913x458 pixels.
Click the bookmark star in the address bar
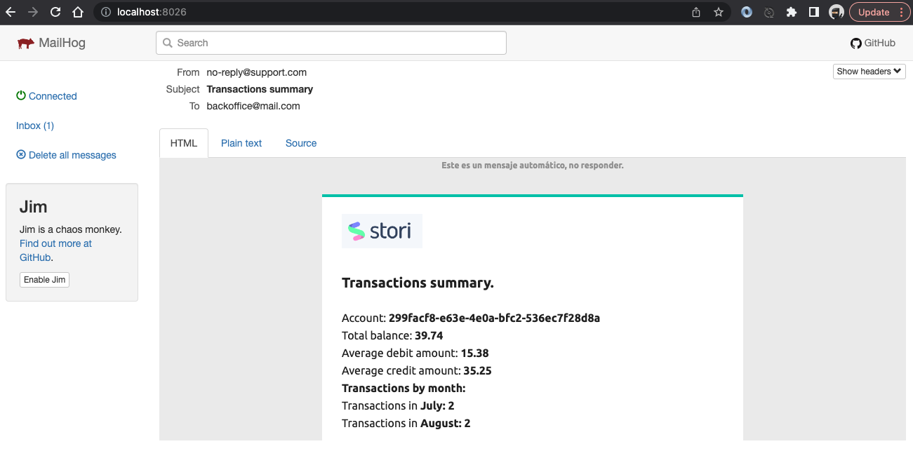tap(719, 12)
